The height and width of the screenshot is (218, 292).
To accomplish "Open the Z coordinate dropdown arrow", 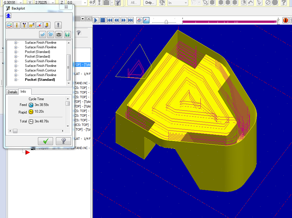I will [x=85, y=3].
